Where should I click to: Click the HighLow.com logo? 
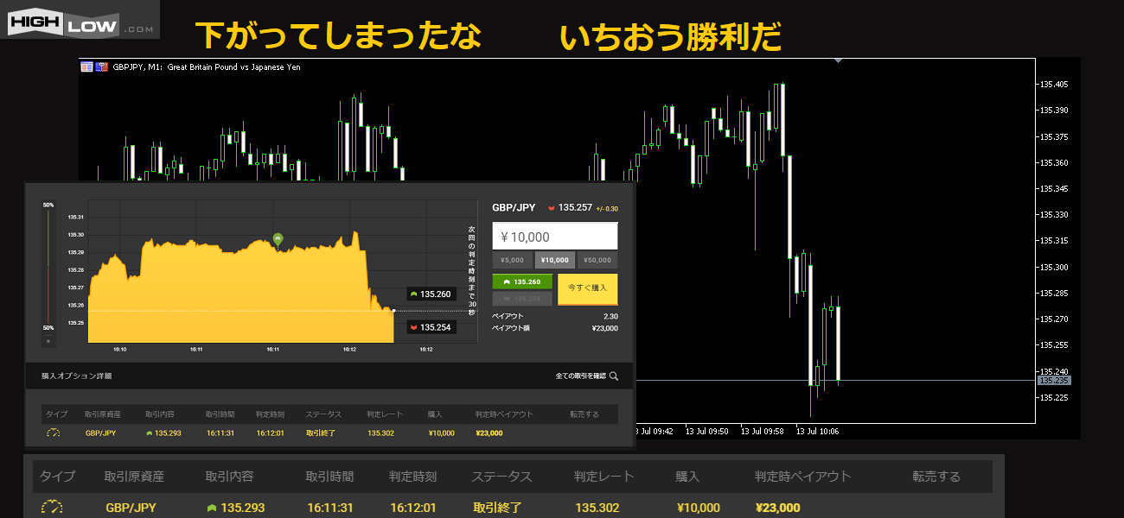click(x=80, y=19)
